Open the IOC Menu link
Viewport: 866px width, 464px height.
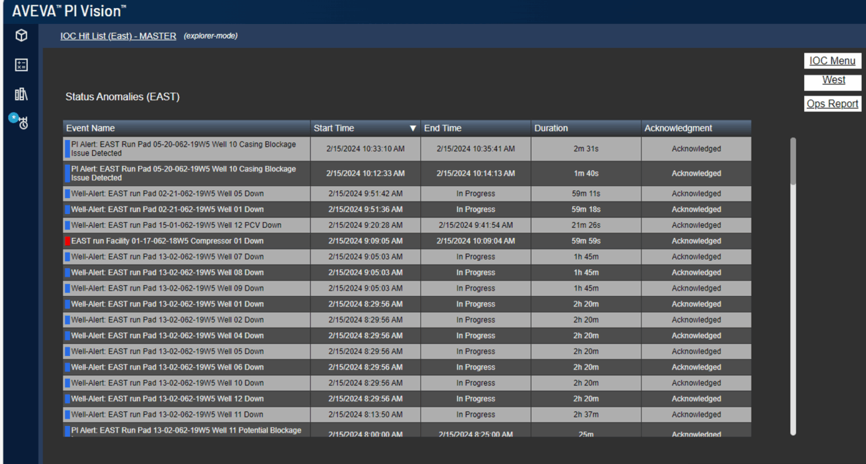832,61
